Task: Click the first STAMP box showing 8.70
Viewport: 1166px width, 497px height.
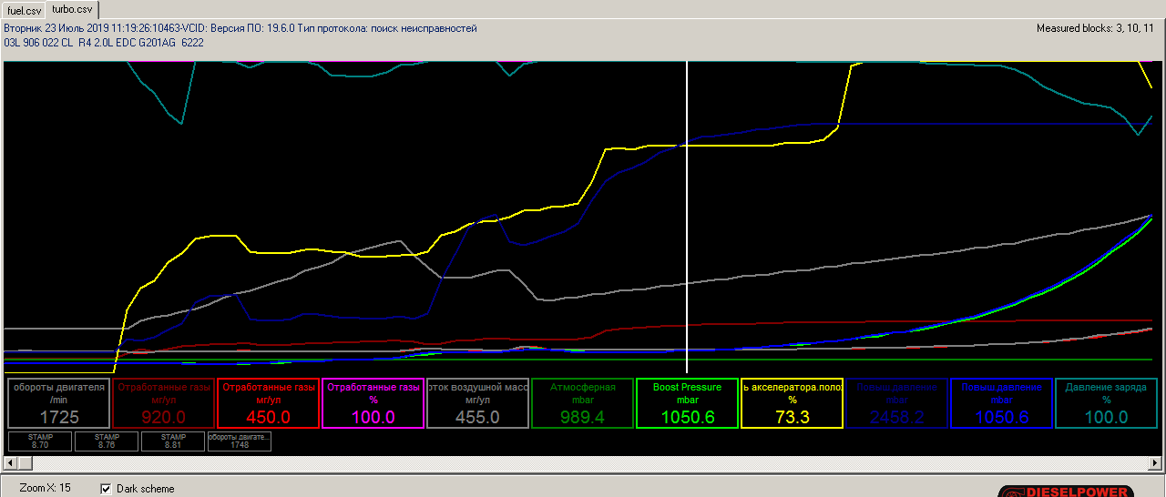Action: pos(39,441)
